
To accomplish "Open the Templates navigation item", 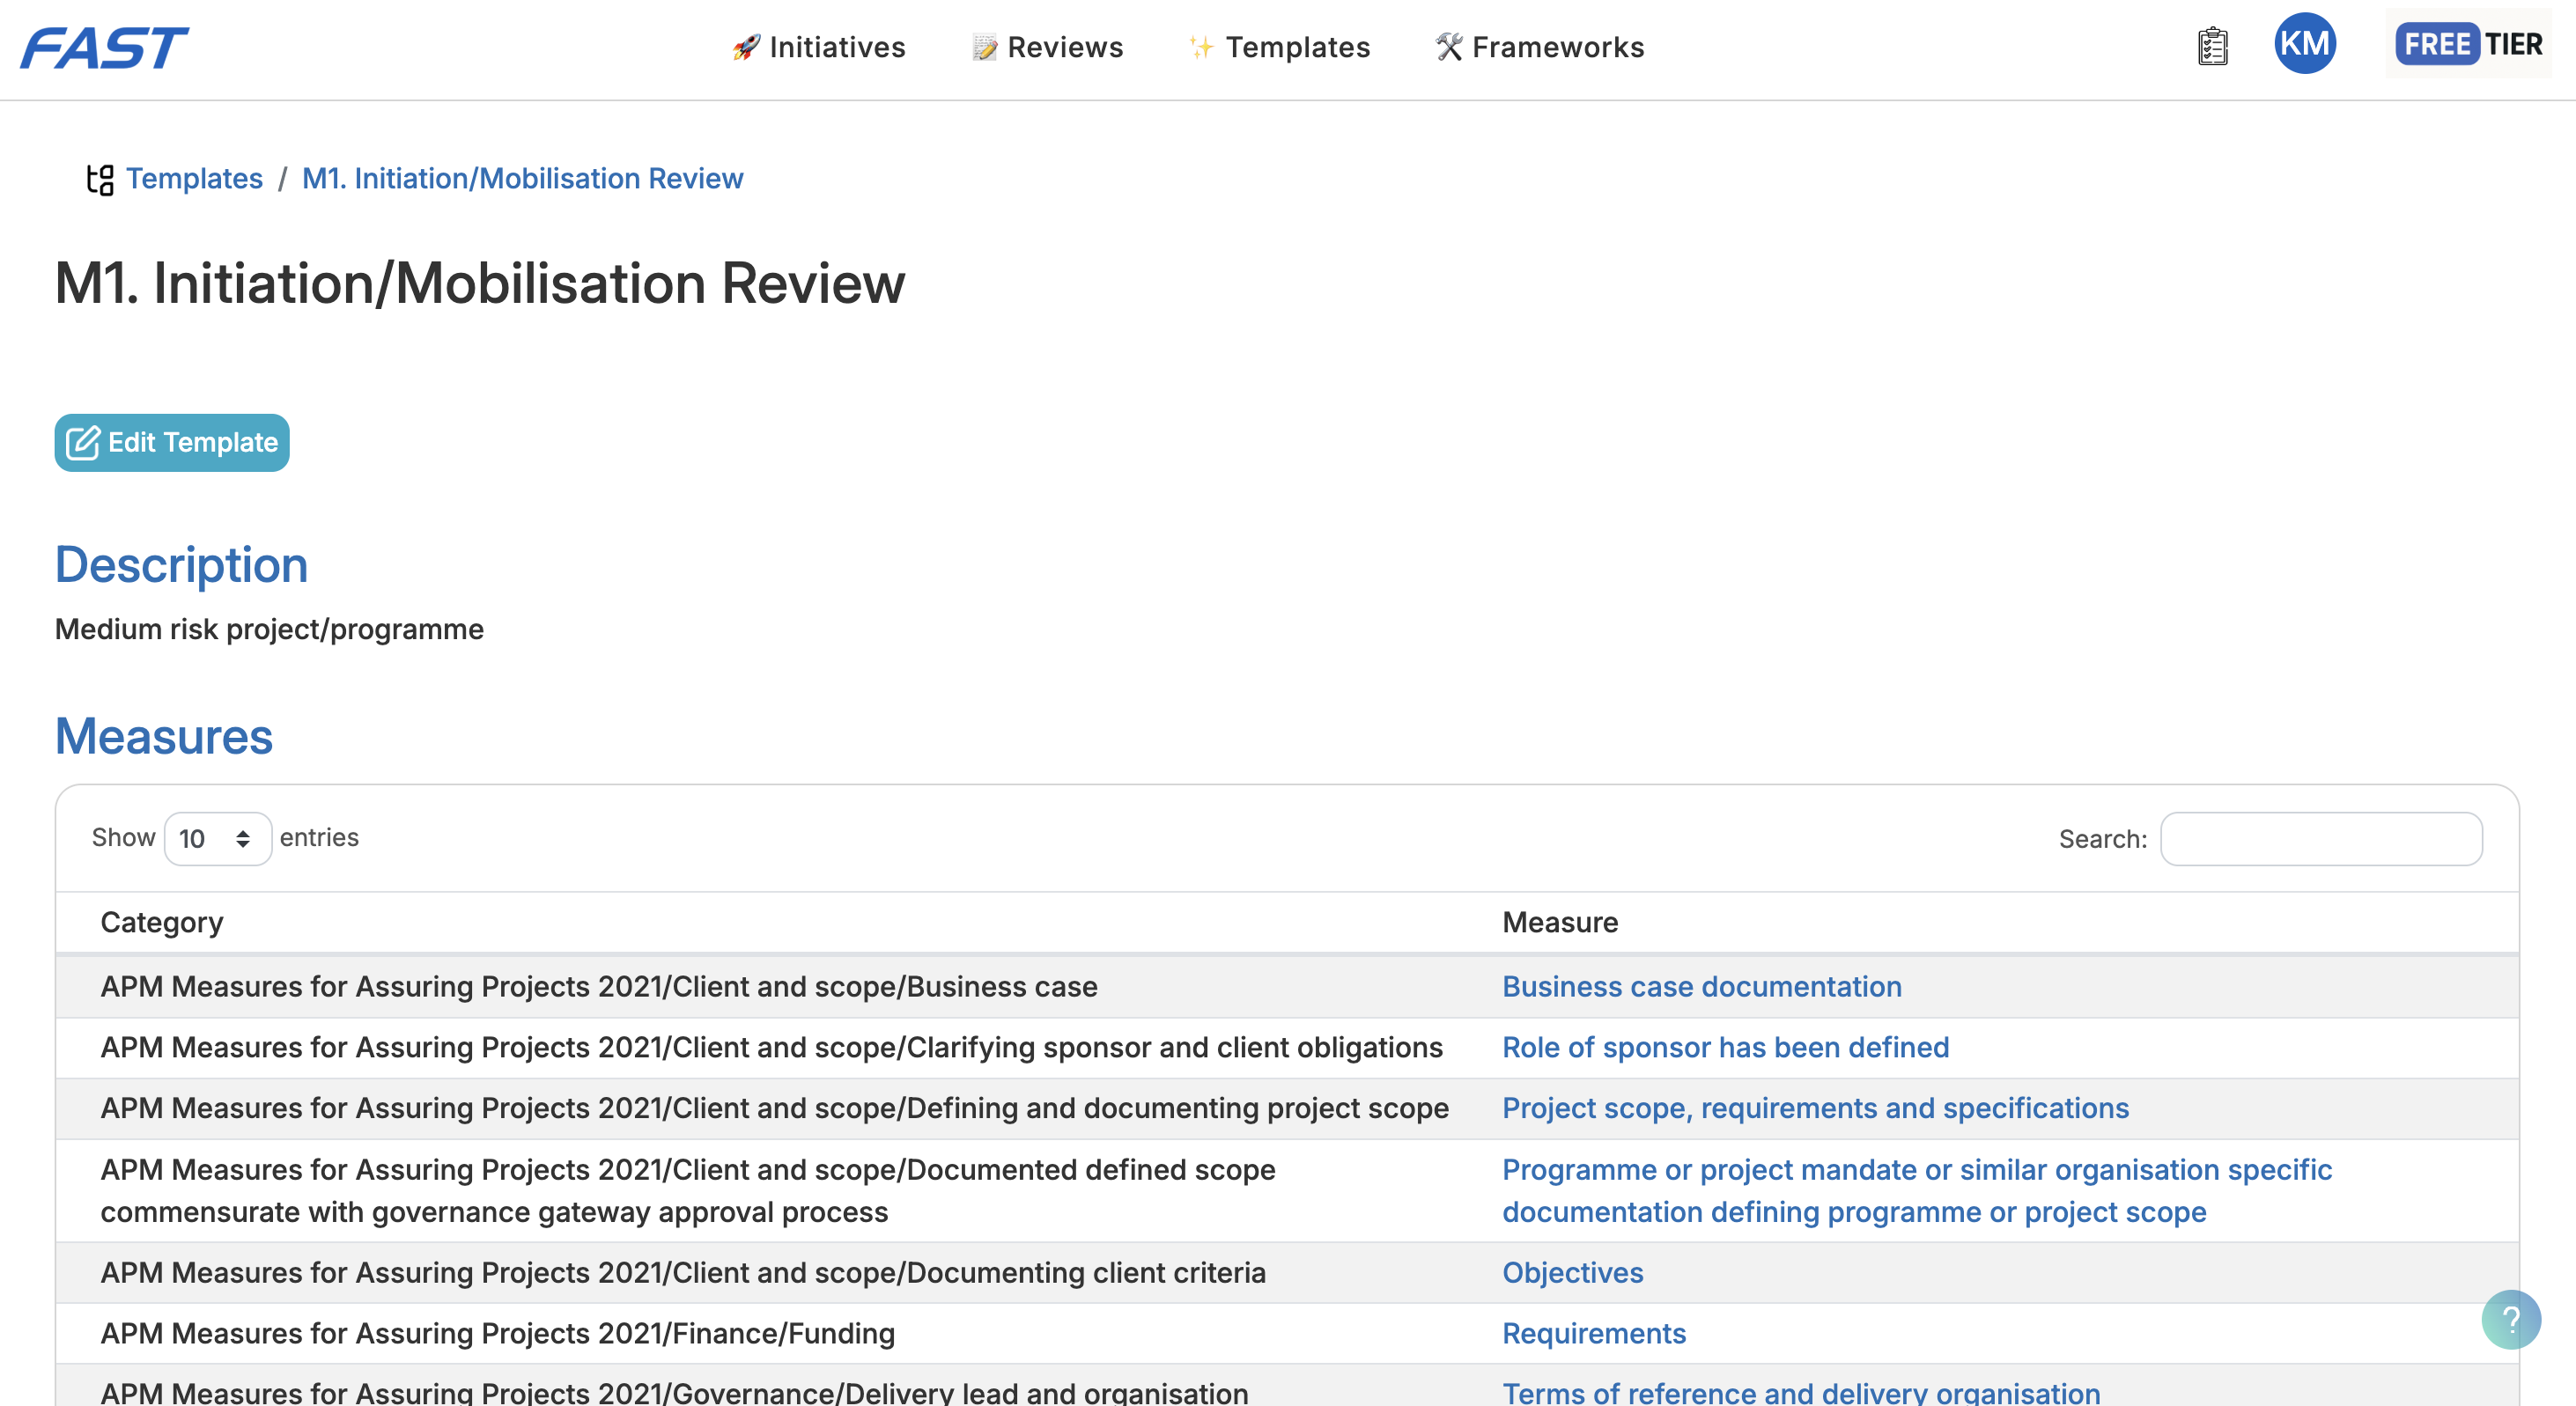I will [x=1279, y=47].
